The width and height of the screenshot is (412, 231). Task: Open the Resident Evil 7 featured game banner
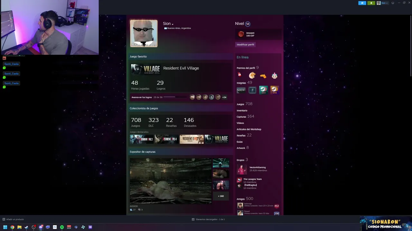pos(192,139)
